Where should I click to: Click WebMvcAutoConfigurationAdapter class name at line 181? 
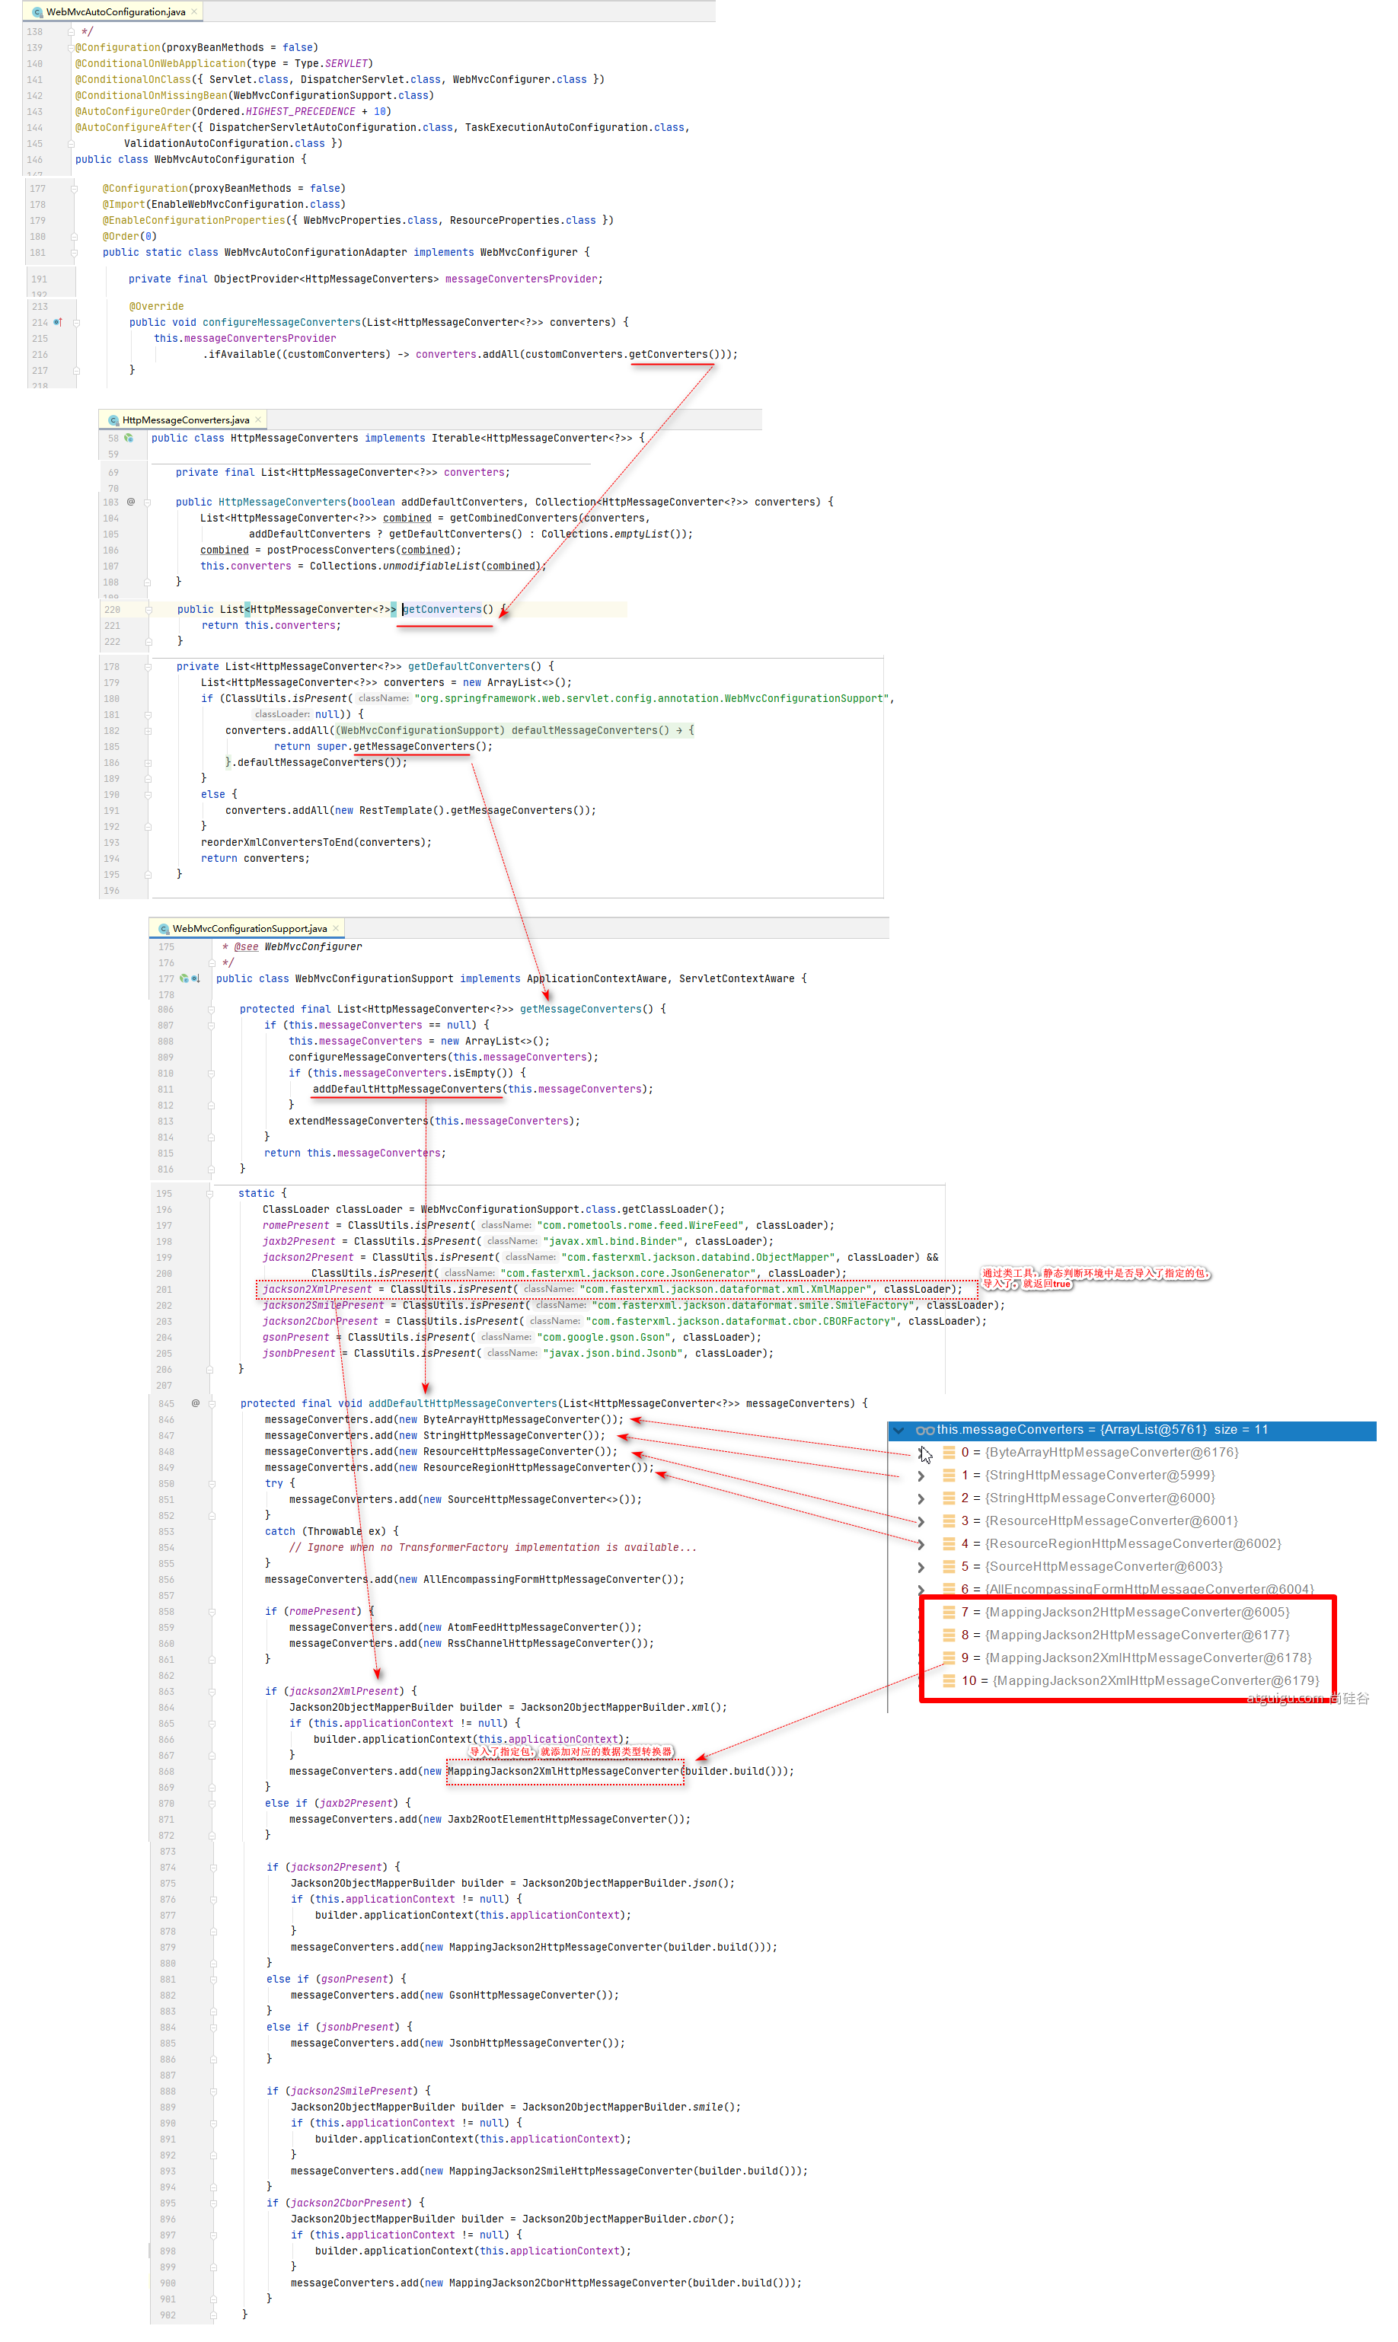pyautogui.click(x=315, y=252)
